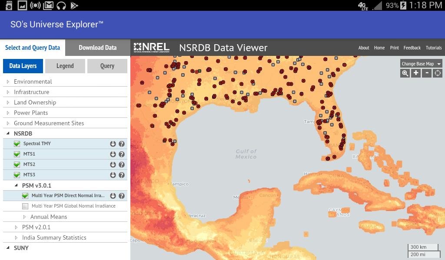Open the Data Layers tab
This screenshot has width=445, height=260.
[x=23, y=66]
